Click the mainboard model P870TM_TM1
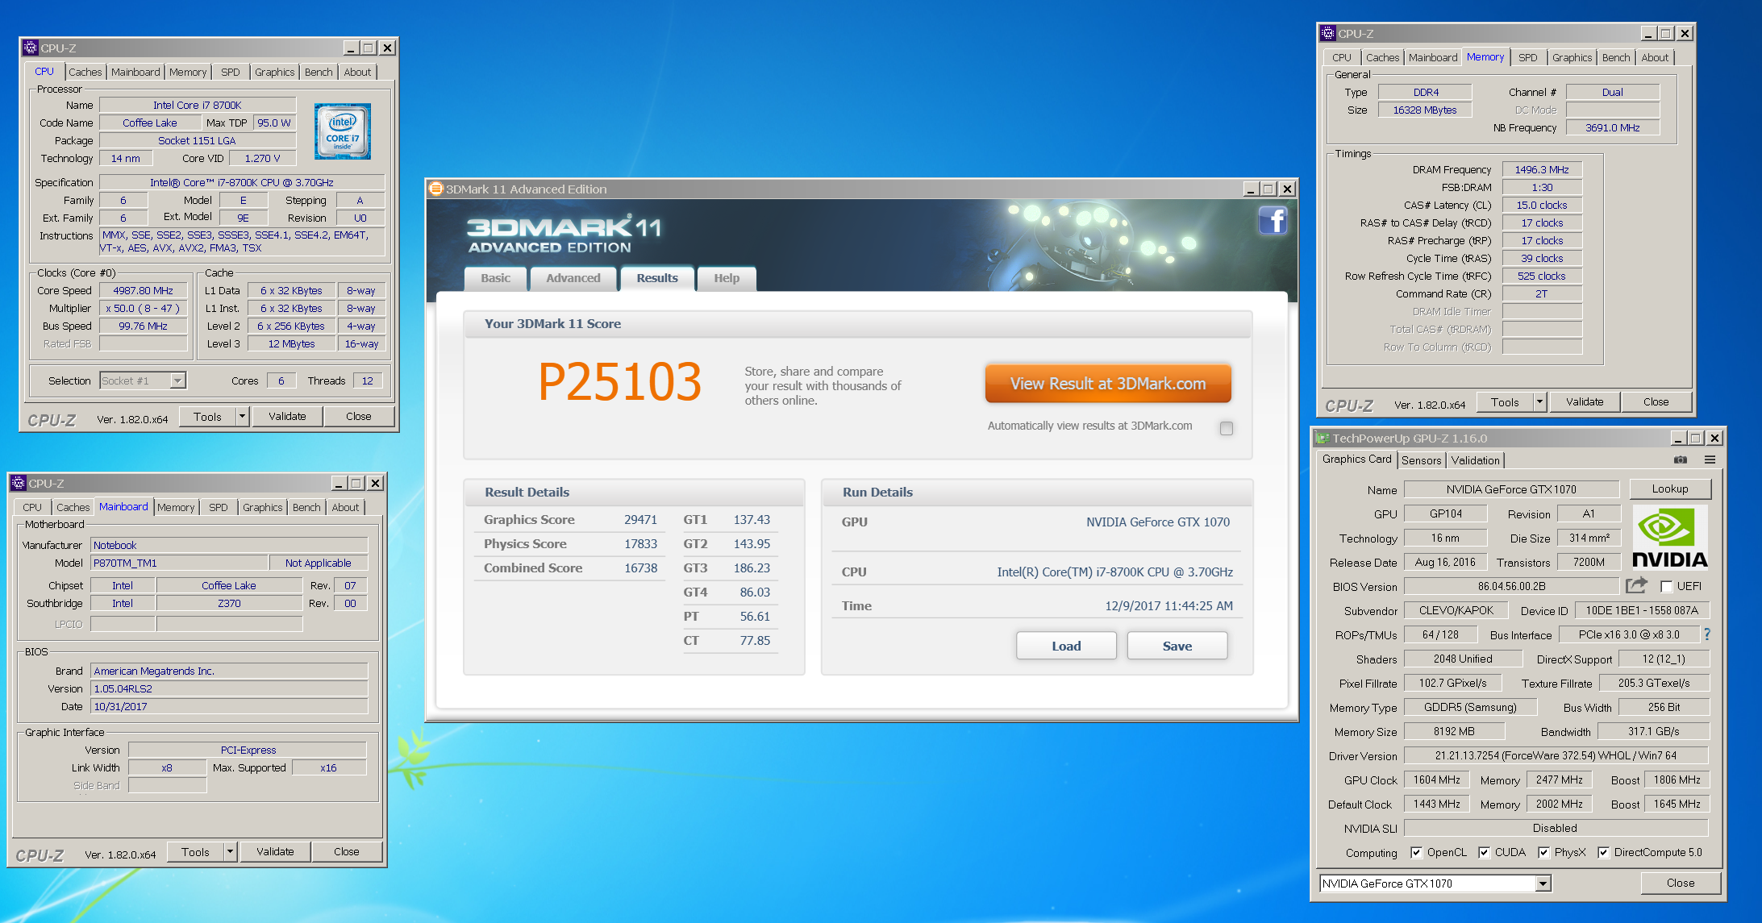Image resolution: width=1762 pixels, height=923 pixels. (x=179, y=563)
